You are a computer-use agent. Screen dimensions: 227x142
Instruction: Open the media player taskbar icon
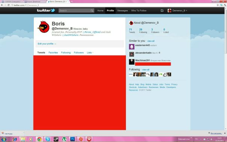[x=30, y=139]
